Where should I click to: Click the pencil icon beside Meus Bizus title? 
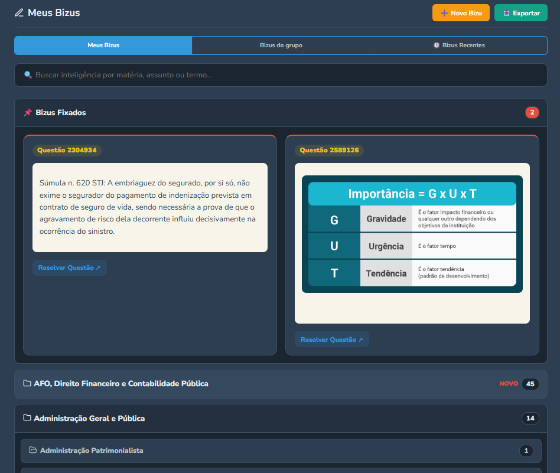point(19,13)
